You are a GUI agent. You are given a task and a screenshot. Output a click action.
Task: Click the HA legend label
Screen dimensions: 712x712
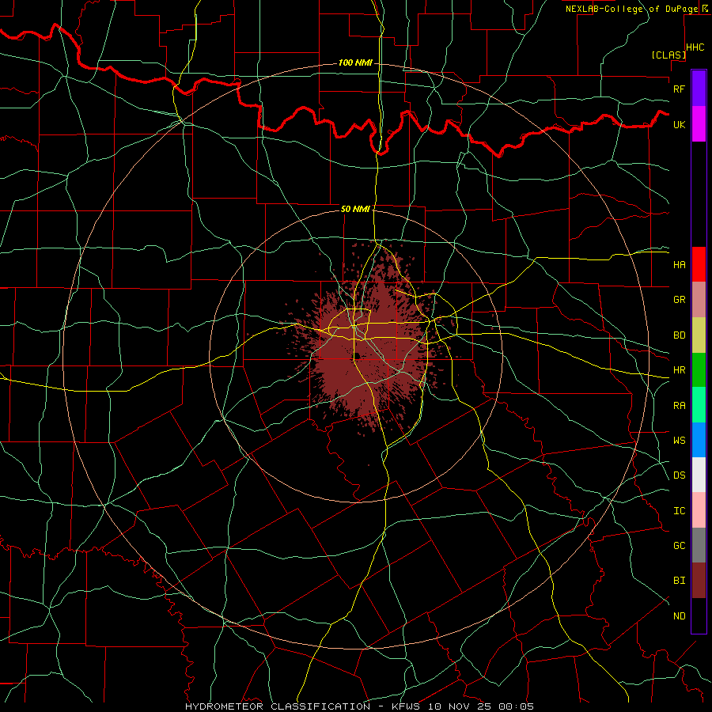679,264
